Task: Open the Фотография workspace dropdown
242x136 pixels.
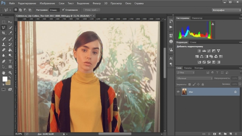Action: [226, 10]
